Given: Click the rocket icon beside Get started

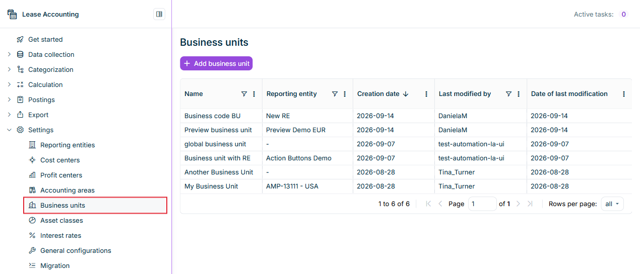Looking at the screenshot, I should click(x=20, y=39).
